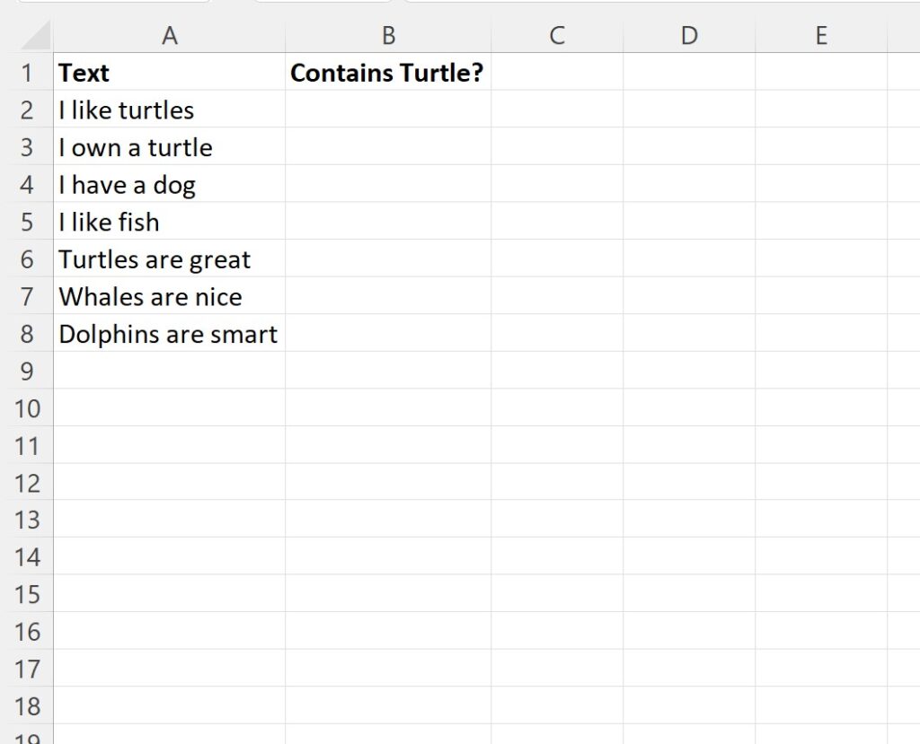Select the entire column A header
Viewport: 920px width, 744px height.
tap(169, 36)
